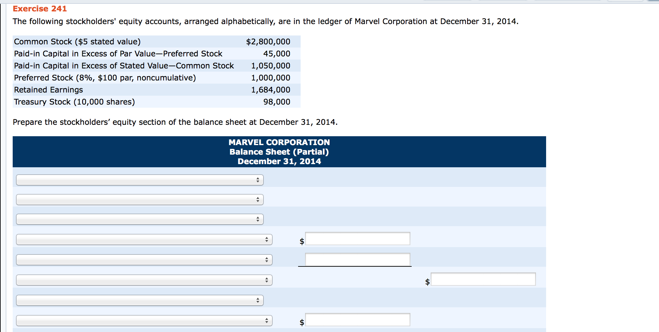Select Paid-in Capital in Excess of Par Value—Preferred Stock

[x=118, y=54]
